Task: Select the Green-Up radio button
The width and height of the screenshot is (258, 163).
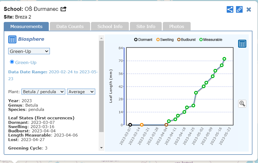Action: coord(12,62)
